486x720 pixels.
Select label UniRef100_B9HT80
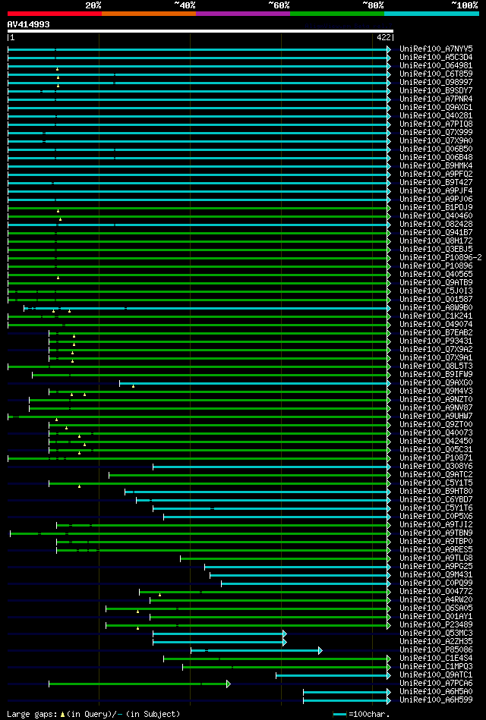tap(437, 492)
